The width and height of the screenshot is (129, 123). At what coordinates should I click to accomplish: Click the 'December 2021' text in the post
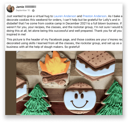76,24
